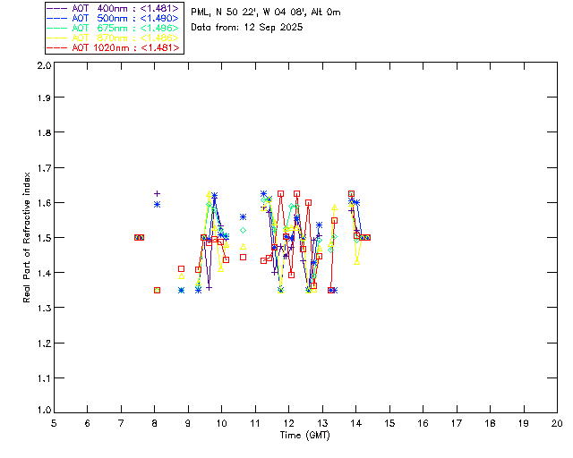This screenshot has width=573, height=458.
Task: Click the y-axis tick label 1.9
Action: (44, 98)
